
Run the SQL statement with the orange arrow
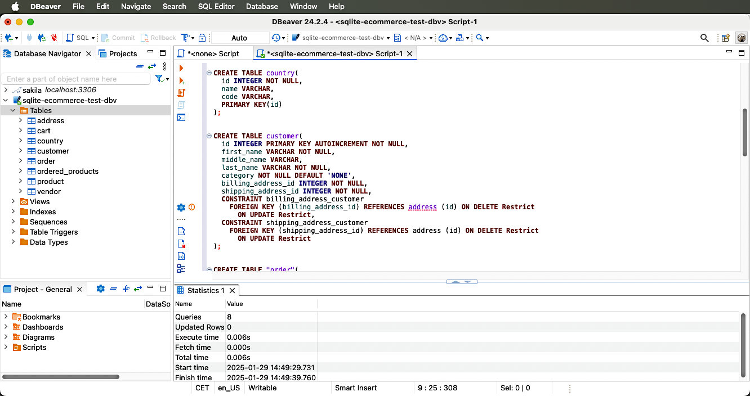tap(181, 68)
